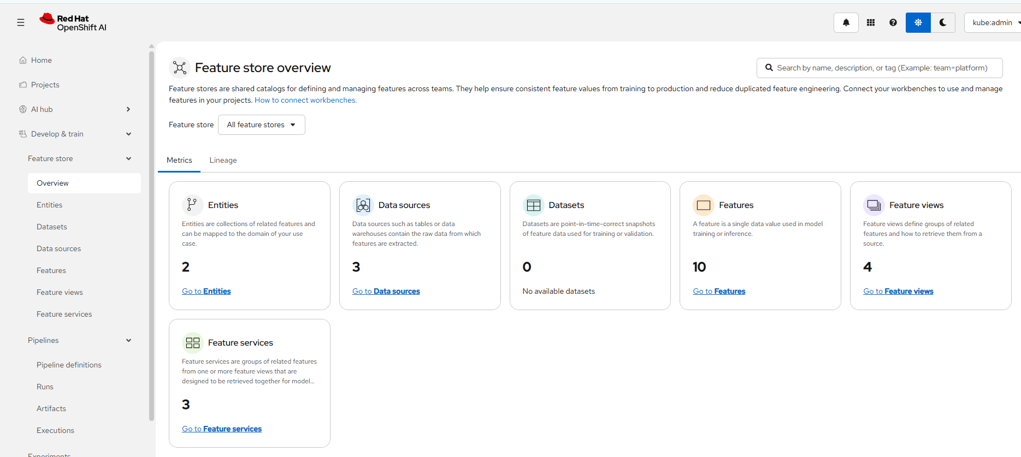Open Feature views in the sidebar
This screenshot has height=457, width=1021.
coord(84,292)
